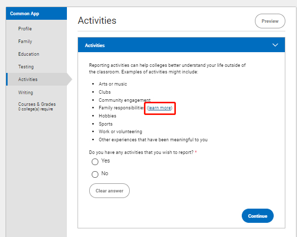Click the 'Sports' list item
The image size is (297, 237).
[x=105, y=124]
